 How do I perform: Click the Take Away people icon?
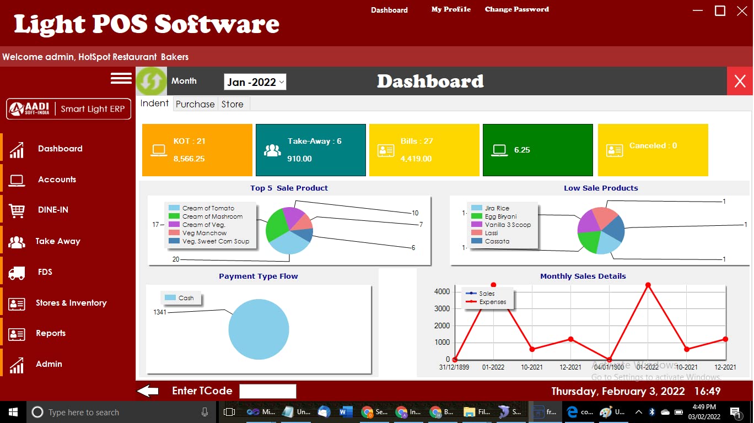pyautogui.click(x=17, y=242)
